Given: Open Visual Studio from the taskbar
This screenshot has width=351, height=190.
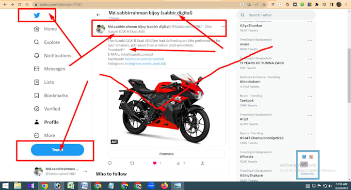Looking at the screenshot, I should coord(31,186).
